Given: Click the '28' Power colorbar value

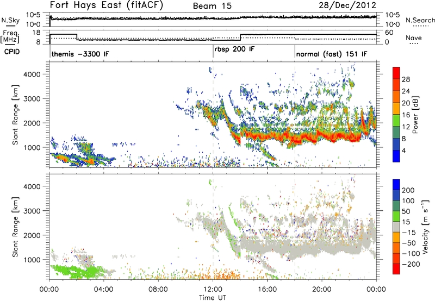Looking at the screenshot, I should 406,79.
